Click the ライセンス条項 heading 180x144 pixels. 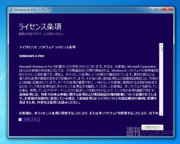coord(40,27)
